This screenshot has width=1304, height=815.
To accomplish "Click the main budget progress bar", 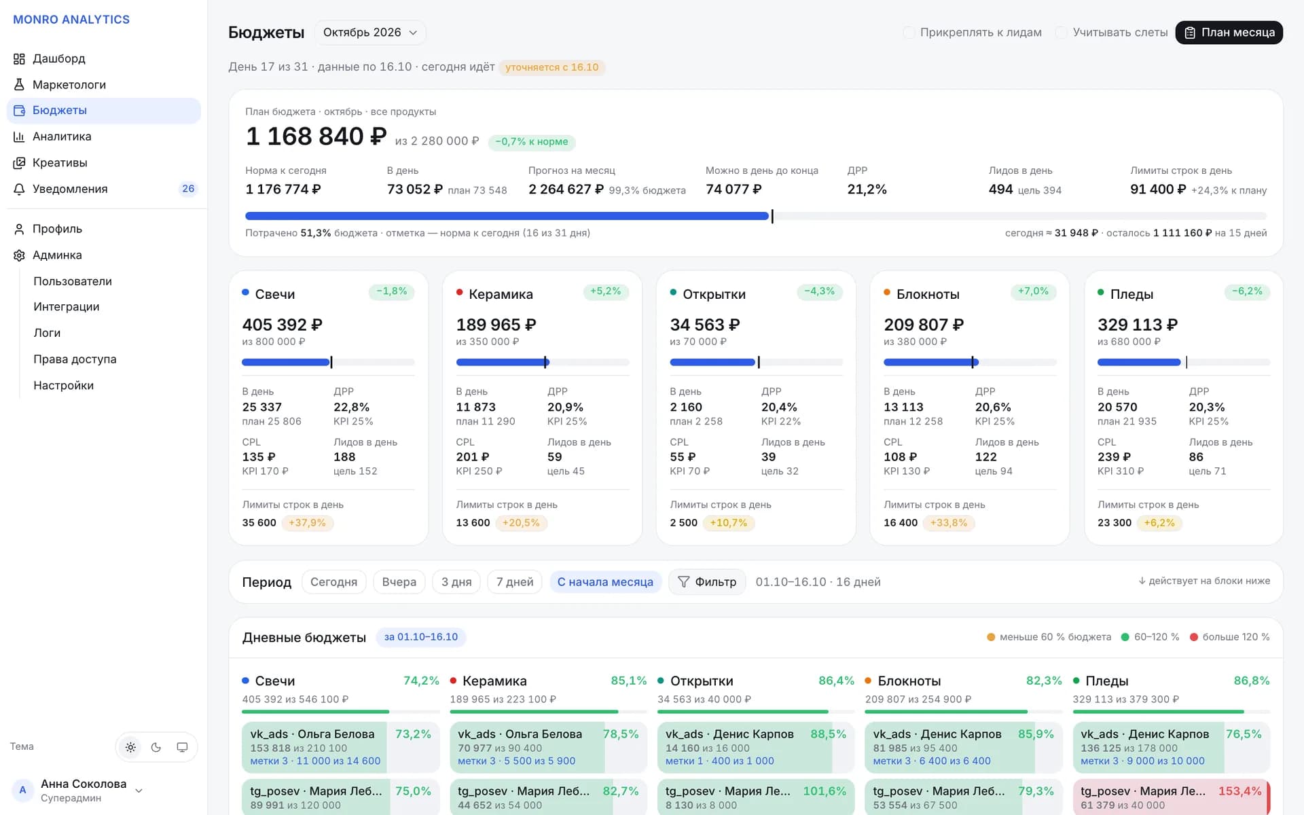I will pyautogui.click(x=756, y=216).
